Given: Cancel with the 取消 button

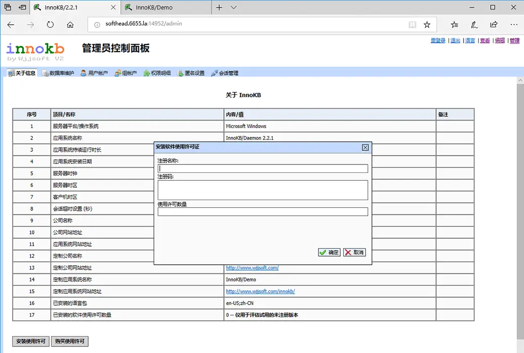Looking at the screenshot, I should tap(355, 252).
